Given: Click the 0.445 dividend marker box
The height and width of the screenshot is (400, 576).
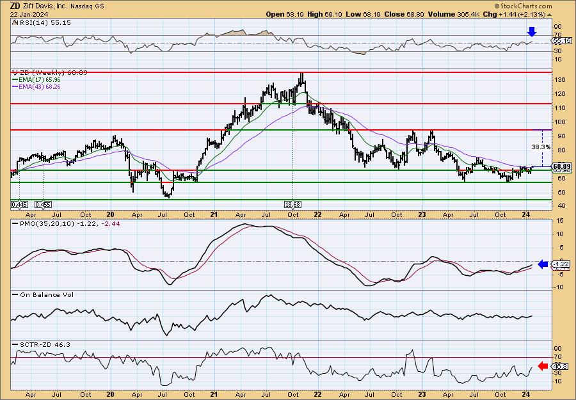Looking at the screenshot, I should tap(19, 205).
